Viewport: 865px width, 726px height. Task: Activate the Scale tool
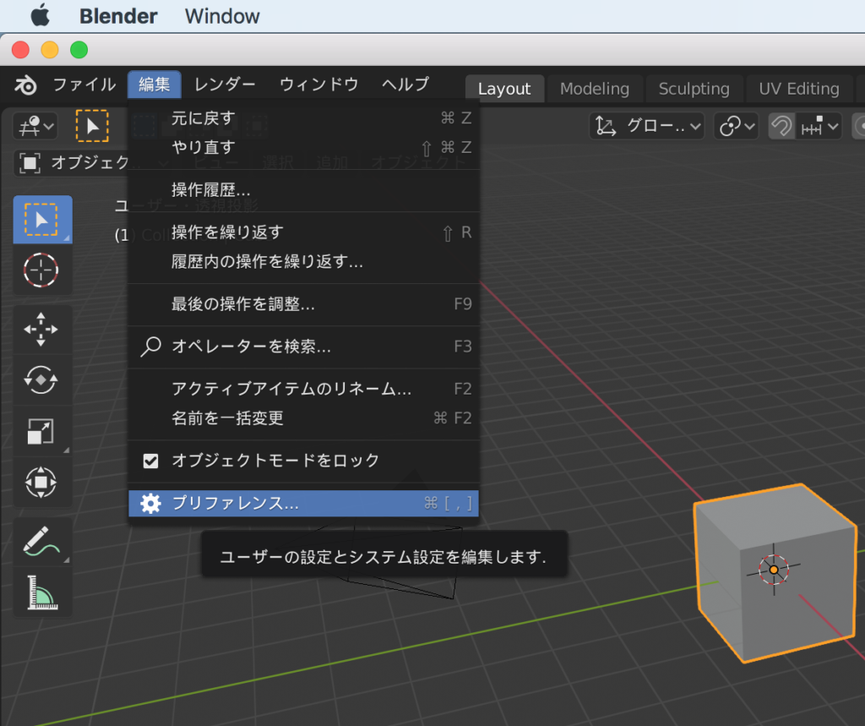point(41,432)
